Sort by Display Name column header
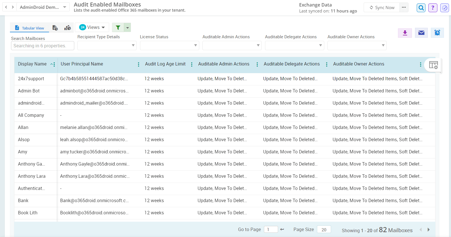This screenshot has height=237, width=451. click(32, 64)
